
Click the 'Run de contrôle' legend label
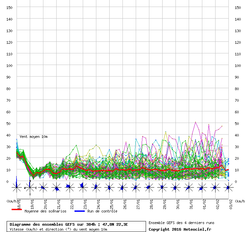[102, 211]
